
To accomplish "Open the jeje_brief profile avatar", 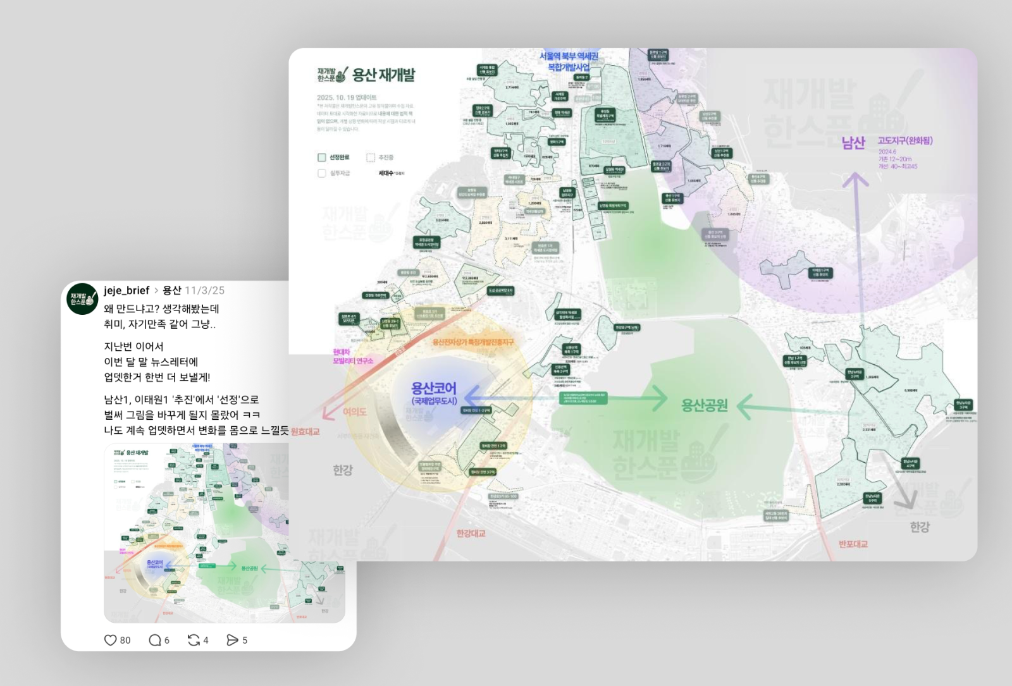I will pyautogui.click(x=82, y=298).
